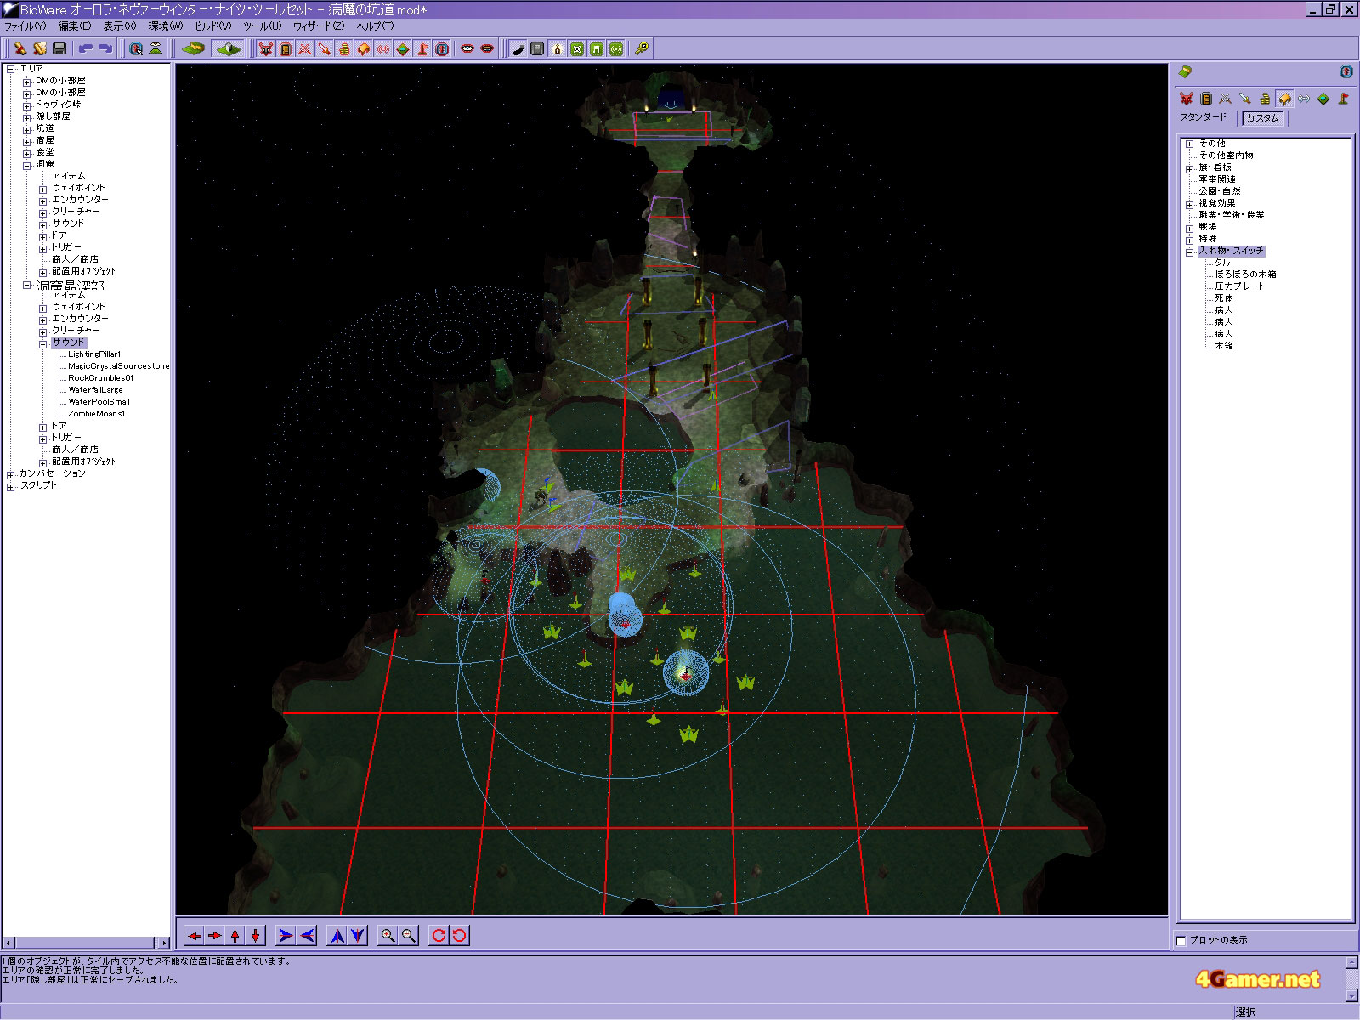Open the ファイル menu
The height and width of the screenshot is (1020, 1360).
[25, 26]
